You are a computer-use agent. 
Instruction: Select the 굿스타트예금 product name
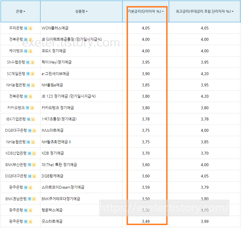52,221
